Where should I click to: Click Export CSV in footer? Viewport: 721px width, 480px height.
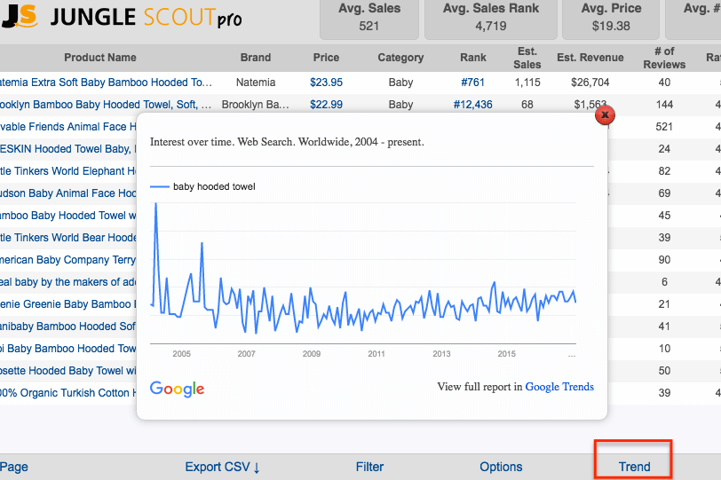pos(223,467)
